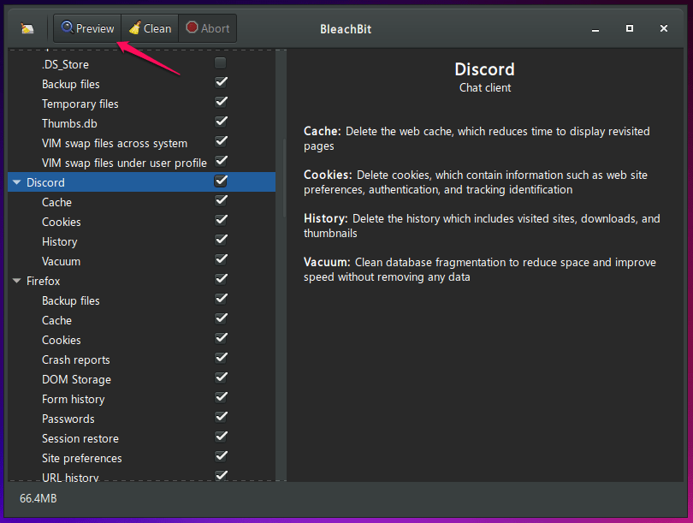The image size is (693, 523).
Task: Click the bold History: description label
Action: coord(326,219)
